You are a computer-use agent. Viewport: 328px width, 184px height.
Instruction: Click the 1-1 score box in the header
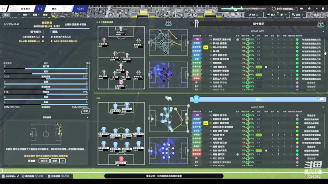coord(40,9)
